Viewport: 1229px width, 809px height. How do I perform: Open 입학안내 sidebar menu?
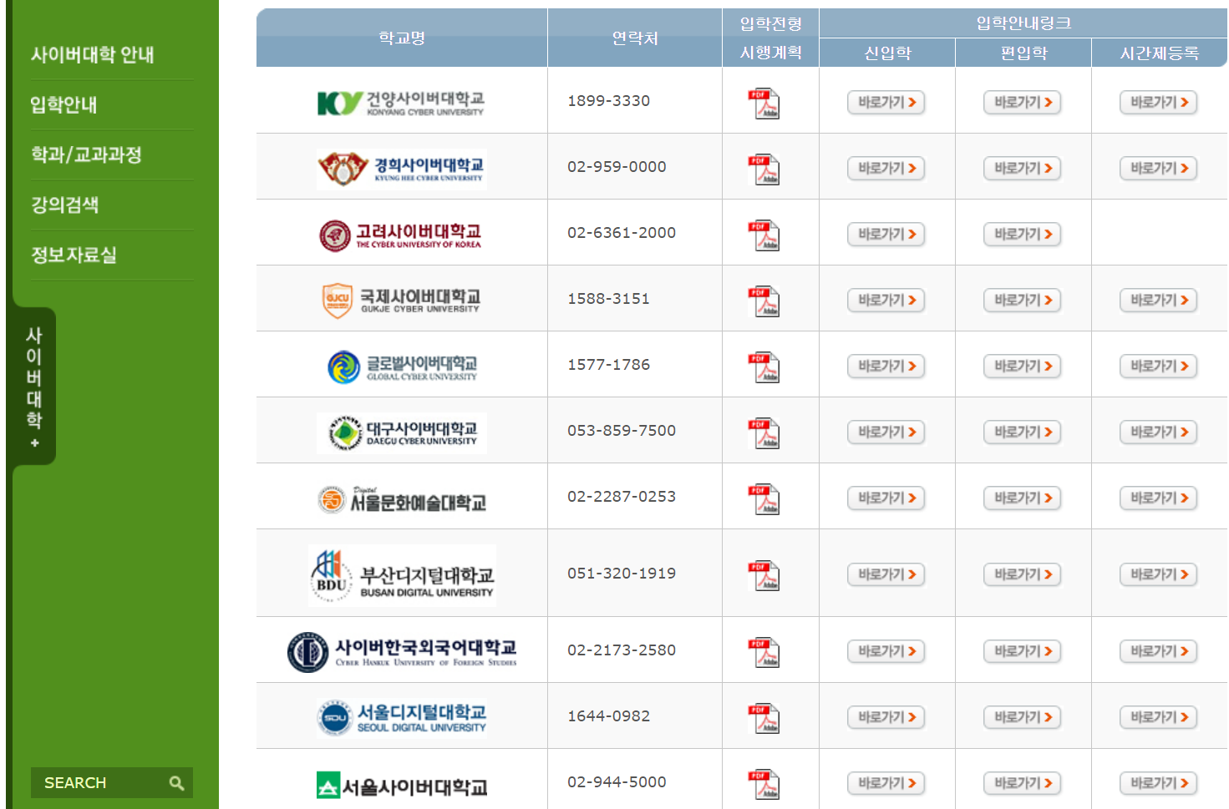tap(64, 105)
